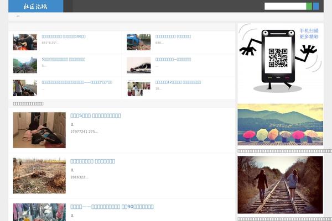Open the sidebar photo of two people on railway tracks

pyautogui.click(x=281, y=185)
